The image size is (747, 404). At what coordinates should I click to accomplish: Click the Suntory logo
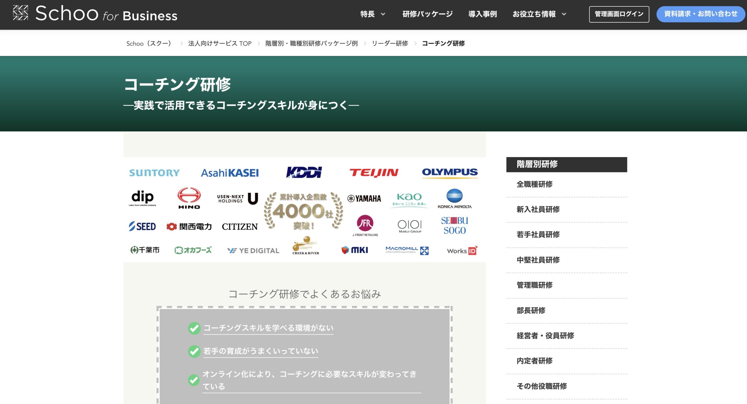[x=154, y=173]
